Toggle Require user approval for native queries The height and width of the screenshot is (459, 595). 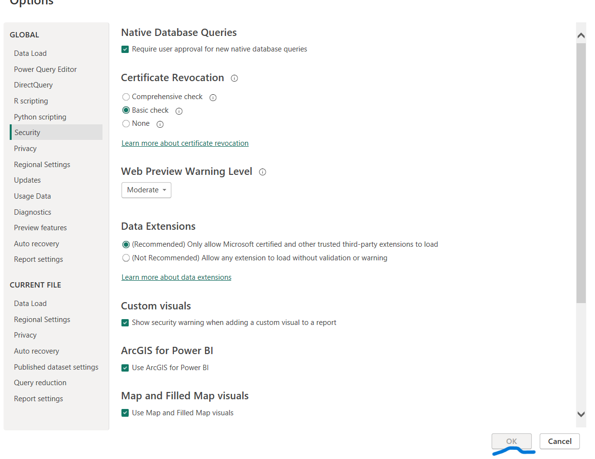coord(125,49)
